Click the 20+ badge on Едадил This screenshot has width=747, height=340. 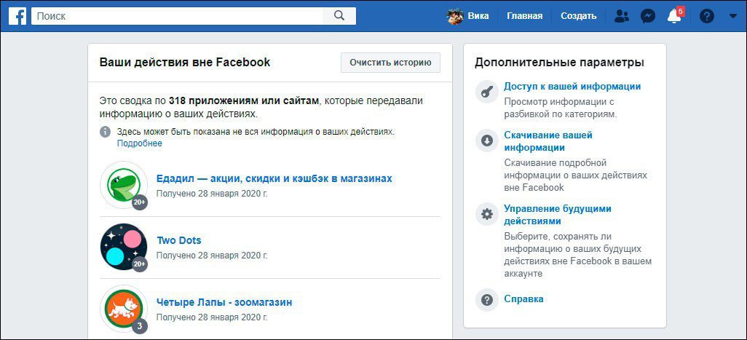(x=140, y=202)
